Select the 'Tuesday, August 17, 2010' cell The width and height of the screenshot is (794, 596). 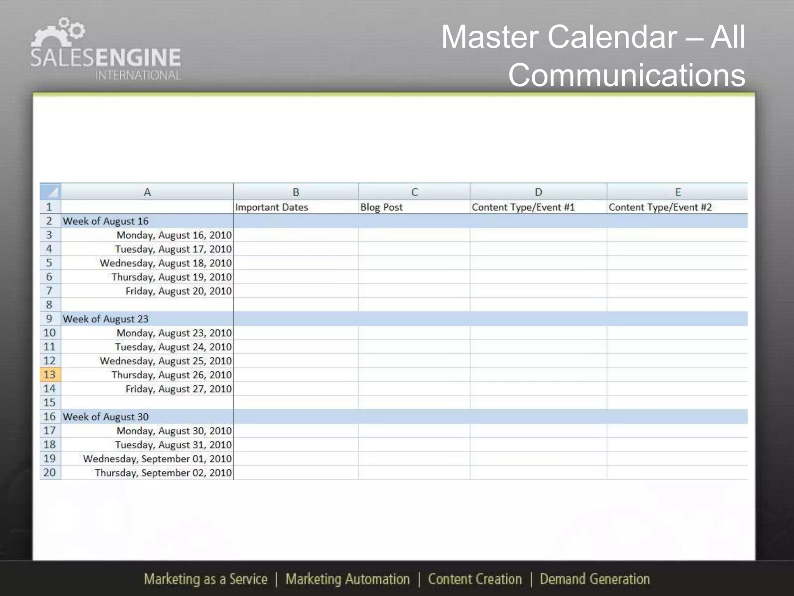147,249
